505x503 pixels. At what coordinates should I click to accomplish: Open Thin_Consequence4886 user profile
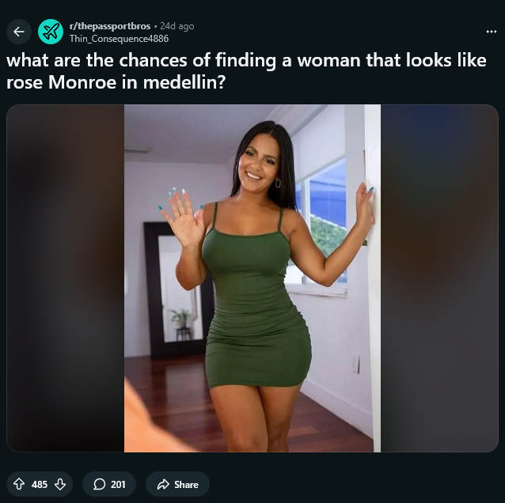point(119,39)
